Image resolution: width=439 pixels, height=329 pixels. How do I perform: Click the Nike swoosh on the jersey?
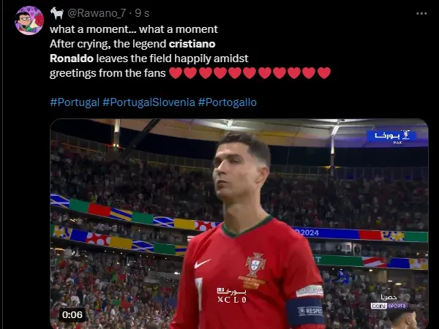pyautogui.click(x=203, y=263)
